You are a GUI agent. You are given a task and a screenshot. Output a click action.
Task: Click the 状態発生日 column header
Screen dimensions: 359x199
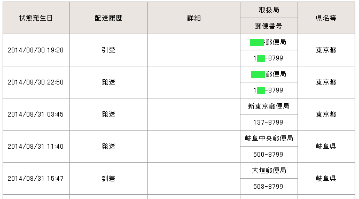point(36,18)
